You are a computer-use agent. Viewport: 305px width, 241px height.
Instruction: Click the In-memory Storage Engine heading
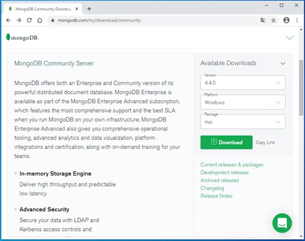[55, 174]
